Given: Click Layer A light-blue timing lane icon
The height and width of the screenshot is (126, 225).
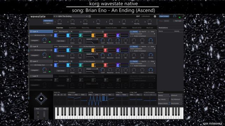Looking at the screenshot, I should (68, 35).
